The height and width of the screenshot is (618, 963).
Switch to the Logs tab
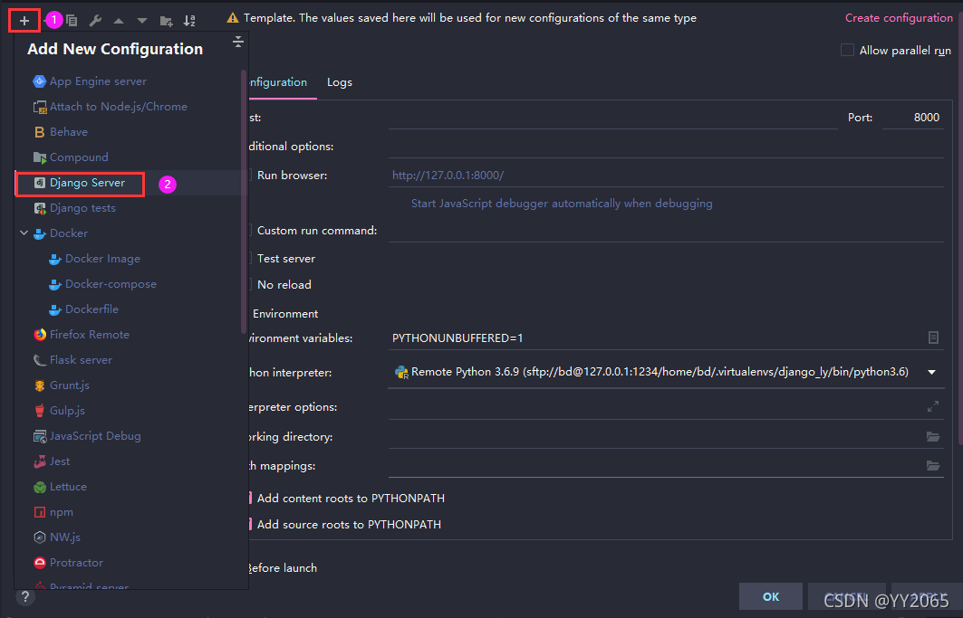[x=340, y=82]
